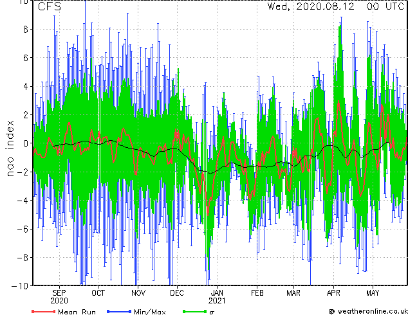Click the y-axis value -8
The width and height of the screenshot is (408, 315).
point(22,258)
